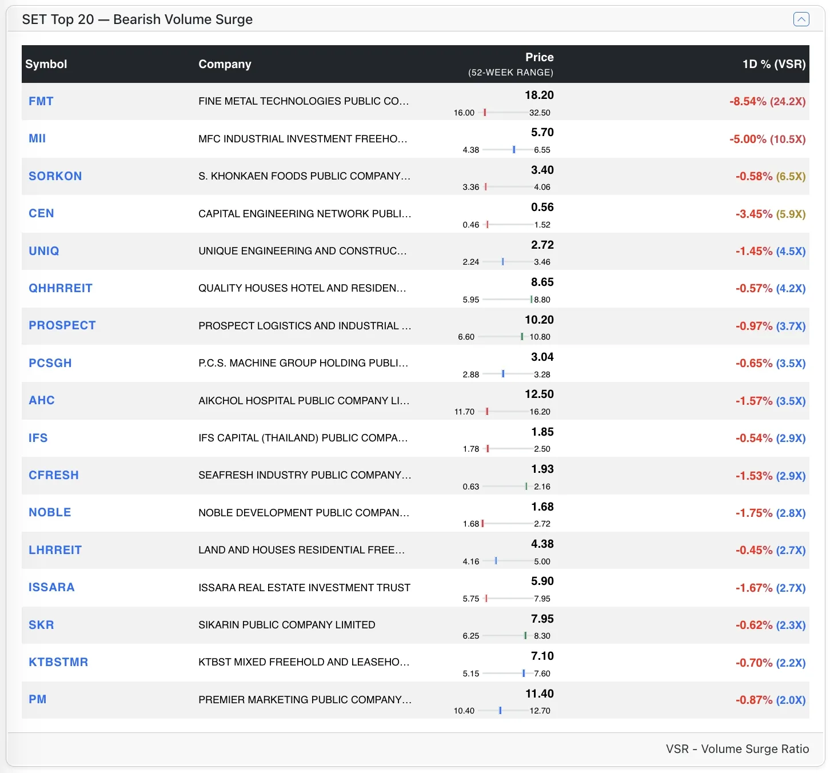Click the FMT price 18.20
The image size is (830, 773).
coord(540,95)
